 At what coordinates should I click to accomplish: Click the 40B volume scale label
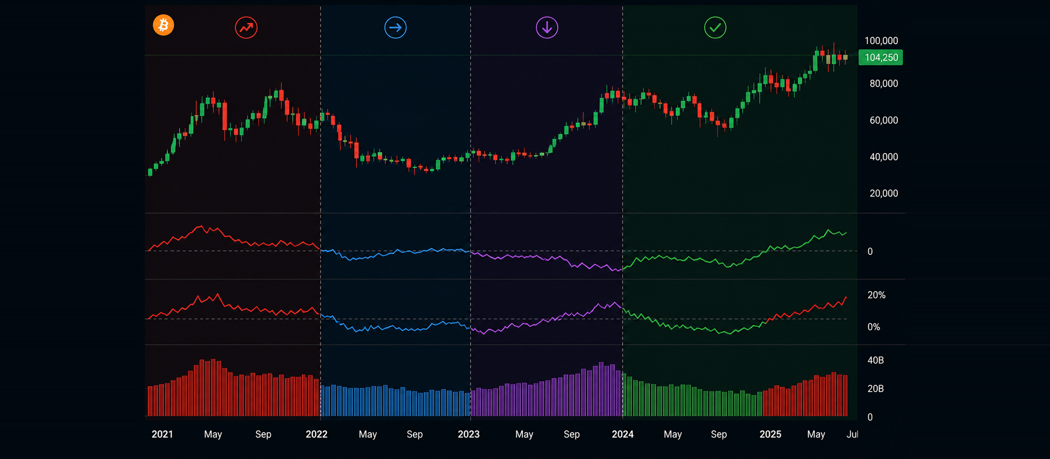pyautogui.click(x=876, y=360)
